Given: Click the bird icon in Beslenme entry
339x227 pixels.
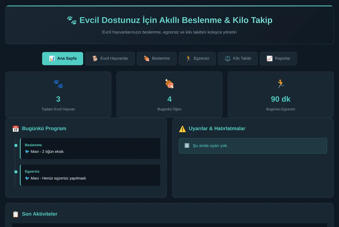Looking at the screenshot, I should [27, 152].
